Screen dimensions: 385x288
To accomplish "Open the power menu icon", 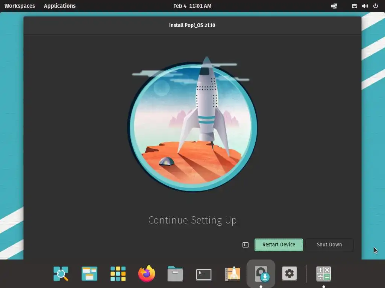I will pos(376,6).
